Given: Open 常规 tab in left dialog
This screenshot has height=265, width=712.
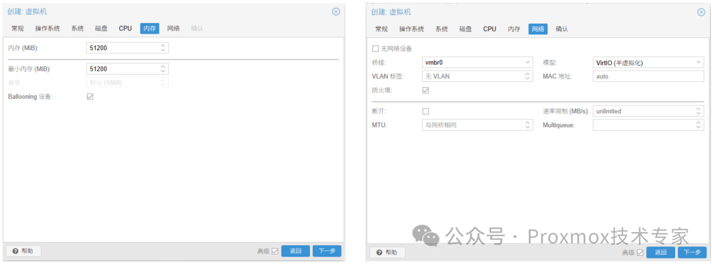Looking at the screenshot, I should click(x=18, y=28).
